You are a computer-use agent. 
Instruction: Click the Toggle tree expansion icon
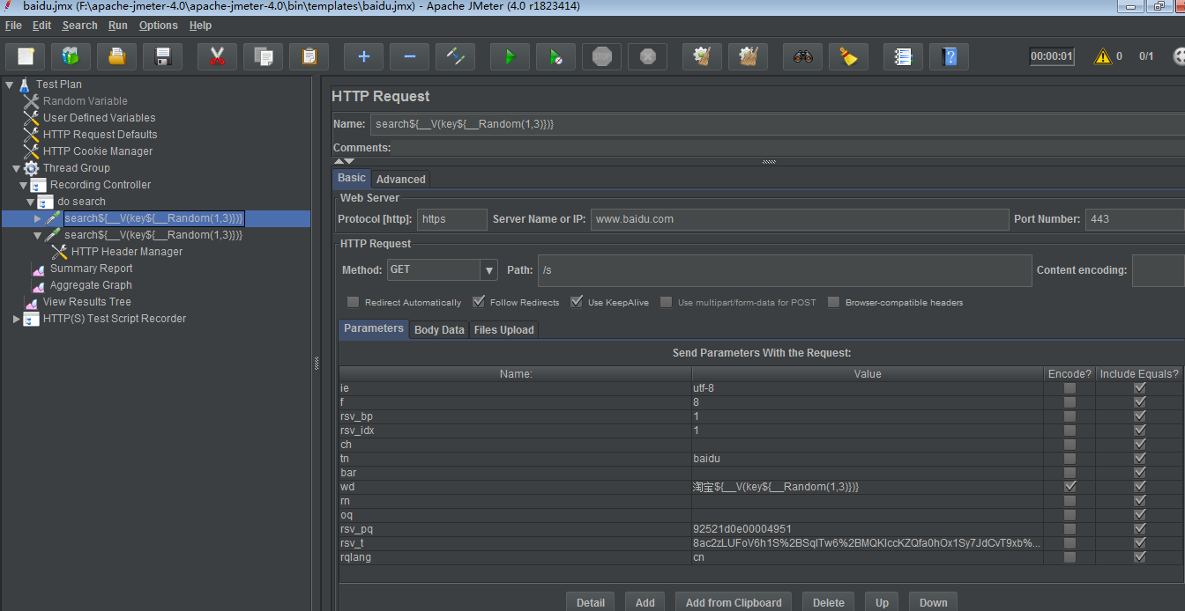point(456,57)
